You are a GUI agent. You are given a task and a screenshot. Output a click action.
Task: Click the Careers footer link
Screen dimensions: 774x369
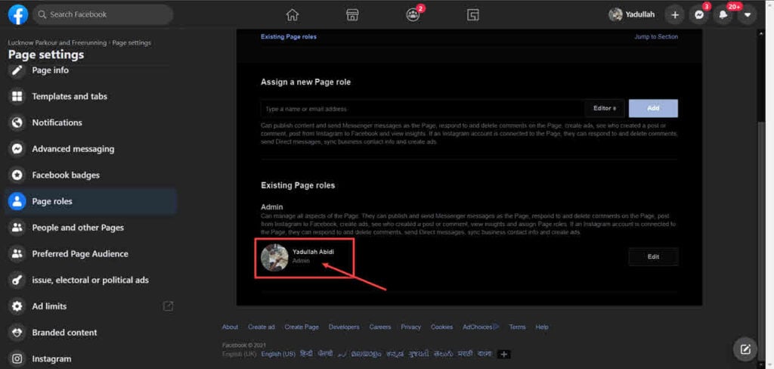(380, 327)
